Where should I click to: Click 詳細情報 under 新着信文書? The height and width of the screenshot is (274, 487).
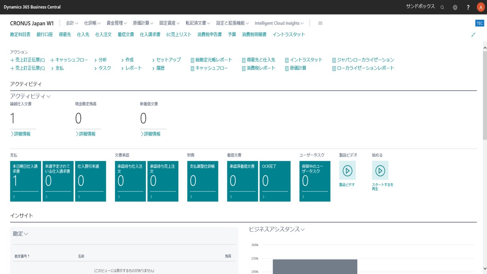(x=150, y=134)
